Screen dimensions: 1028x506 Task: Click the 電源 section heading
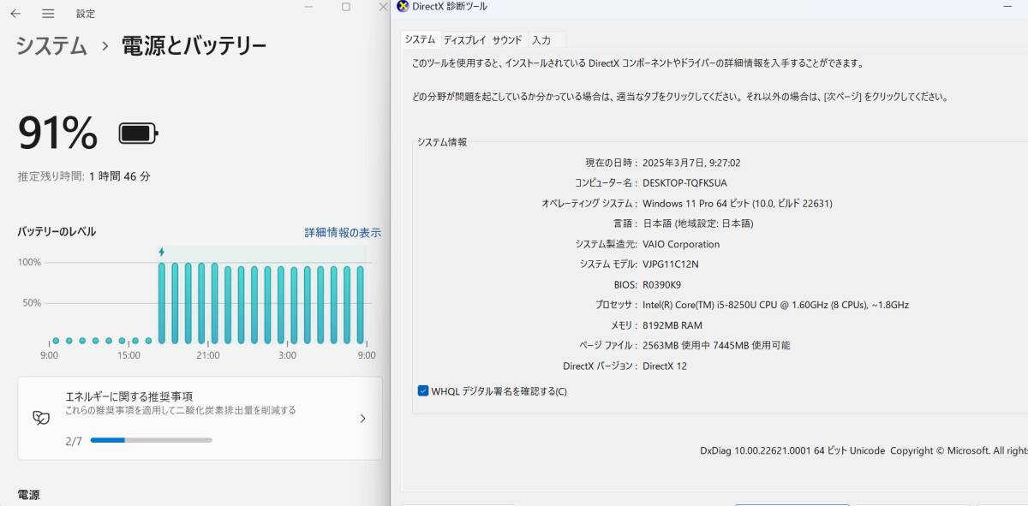click(x=28, y=495)
